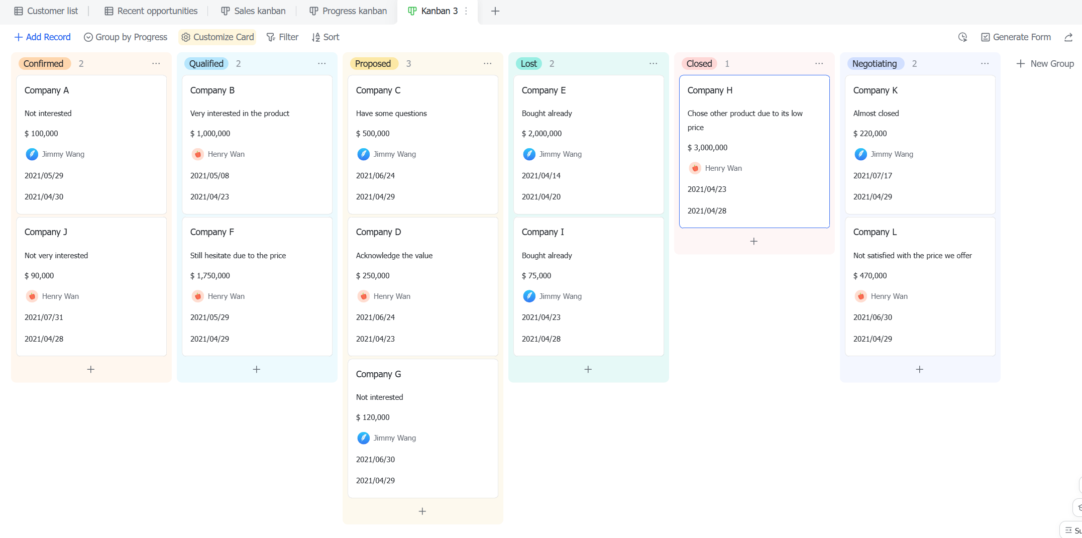This screenshot has width=1082, height=538.
Task: Open the Sort options
Action: tap(326, 37)
